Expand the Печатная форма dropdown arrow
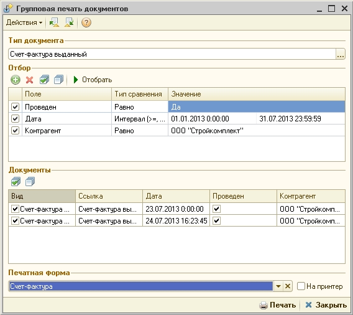Image resolution: width=353 pixels, height=315 pixels. coord(278,286)
